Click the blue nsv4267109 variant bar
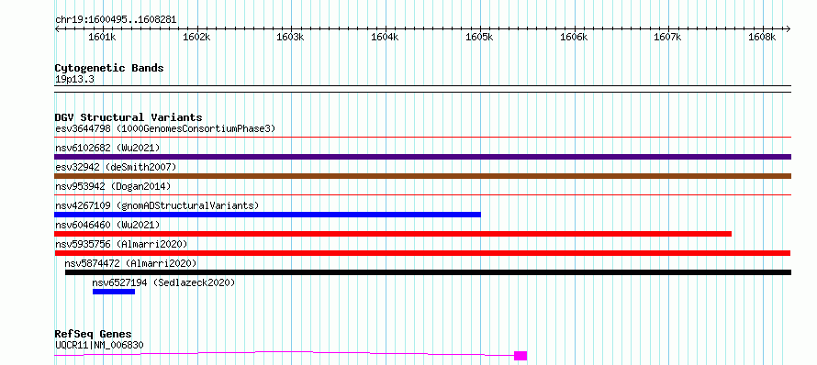817x365 pixels. click(268, 215)
